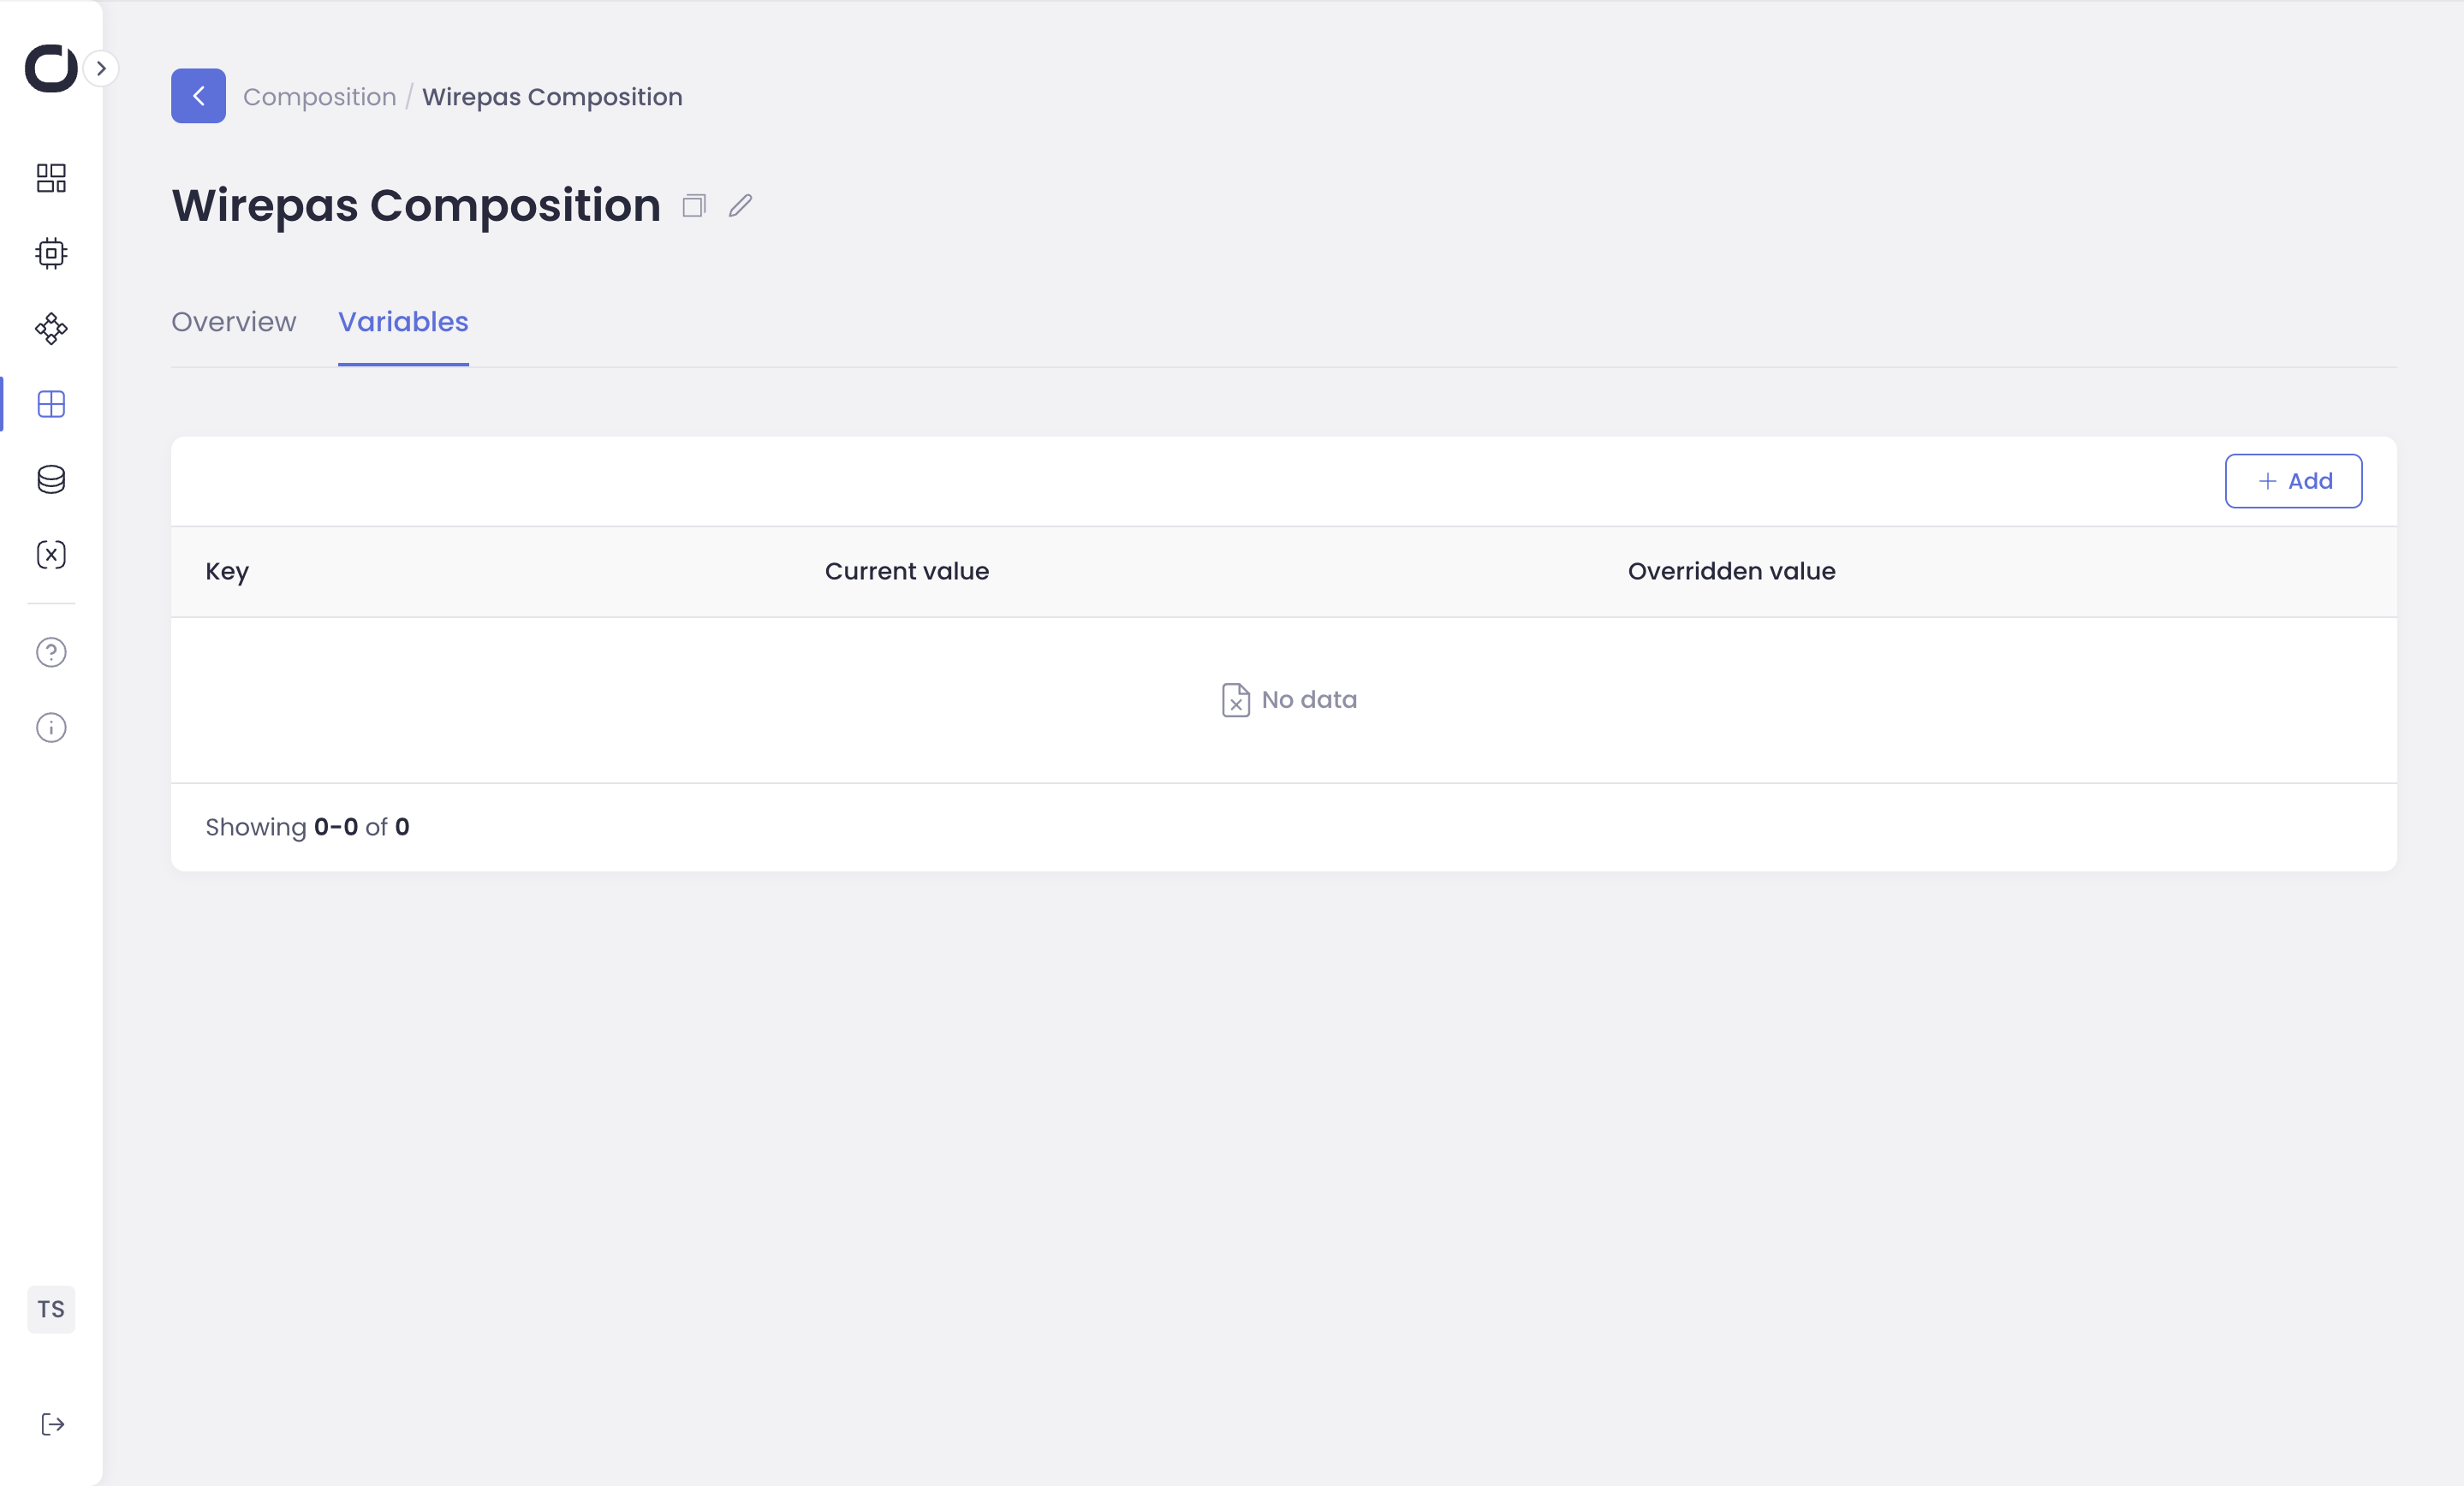Screen dimensions: 2464x1486
Task: Select the Variables tab
Action: click(403, 322)
